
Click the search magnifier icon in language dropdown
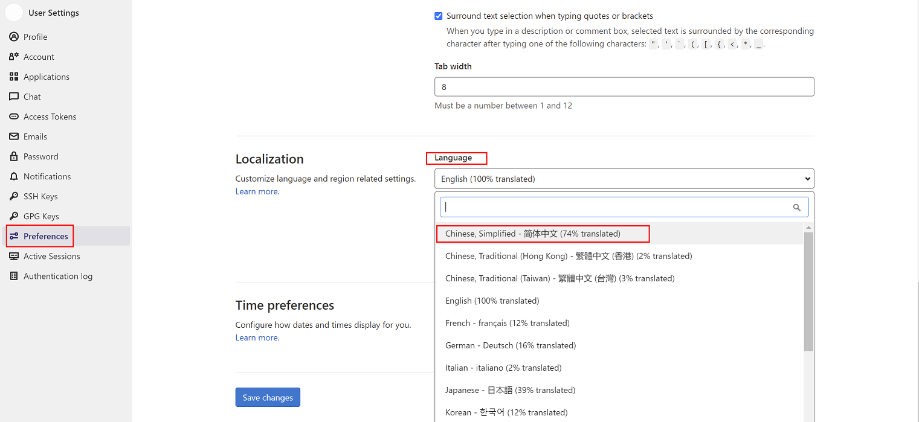[x=796, y=207]
